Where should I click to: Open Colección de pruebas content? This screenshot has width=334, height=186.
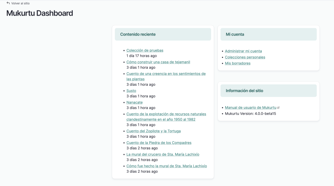145,50
